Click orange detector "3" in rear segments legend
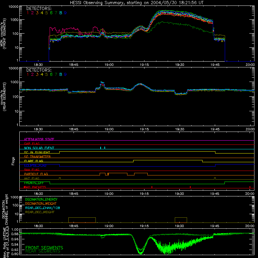The height and width of the screenshot is (258, 258). (x=37, y=74)
